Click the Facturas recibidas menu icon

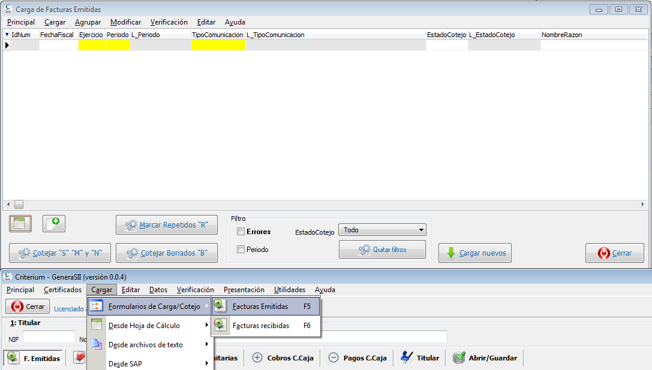220,325
